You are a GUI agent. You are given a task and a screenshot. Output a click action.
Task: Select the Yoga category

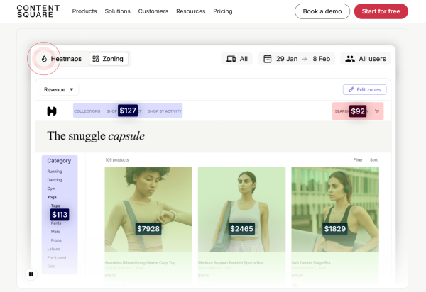[52, 197]
